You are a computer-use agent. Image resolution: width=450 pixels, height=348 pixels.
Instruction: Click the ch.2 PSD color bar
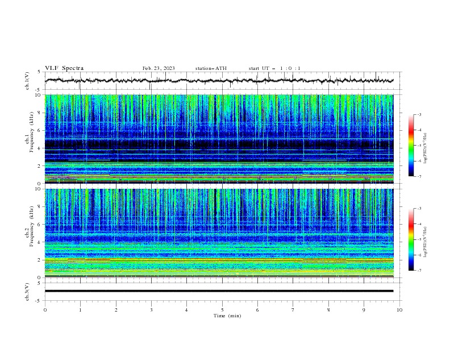[x=411, y=239]
